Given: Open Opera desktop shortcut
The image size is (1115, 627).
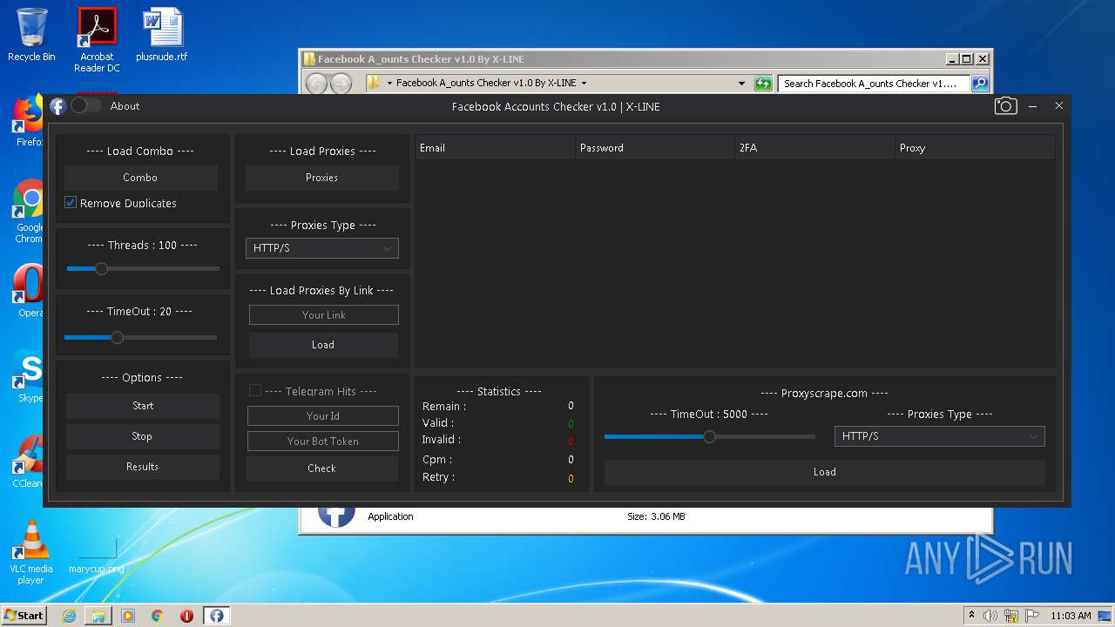Looking at the screenshot, I should [27, 291].
